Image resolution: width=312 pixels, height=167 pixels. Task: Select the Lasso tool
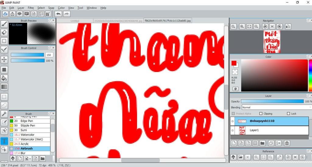pyautogui.click(x=4, y=105)
